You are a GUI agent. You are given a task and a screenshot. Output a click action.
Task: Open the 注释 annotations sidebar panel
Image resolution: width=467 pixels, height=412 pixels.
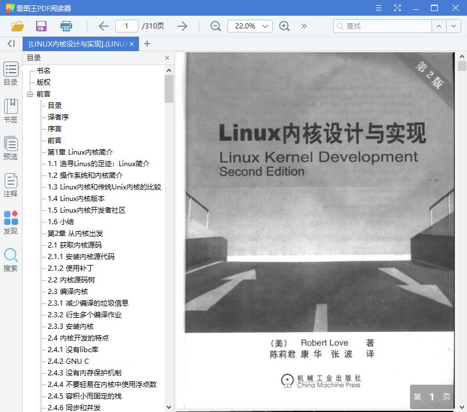(x=10, y=185)
